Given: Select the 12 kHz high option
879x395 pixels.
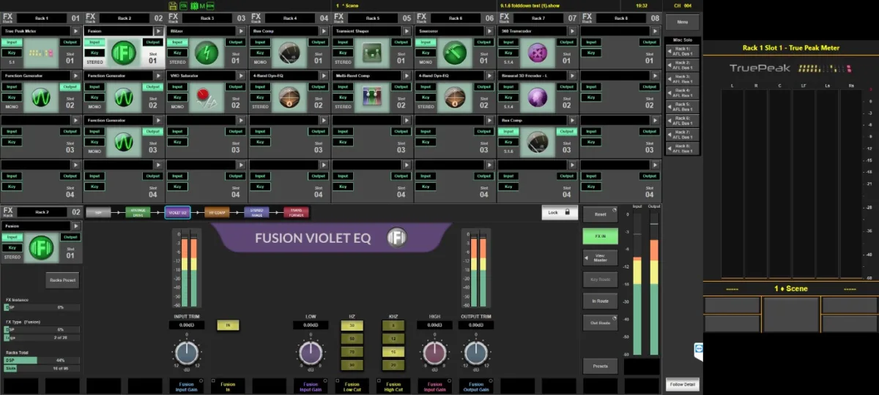Looking at the screenshot, I should click(393, 339).
